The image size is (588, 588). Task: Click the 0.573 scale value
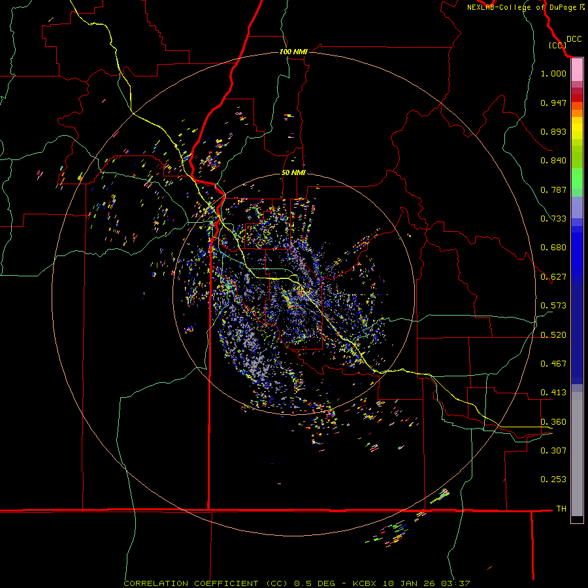pos(553,306)
